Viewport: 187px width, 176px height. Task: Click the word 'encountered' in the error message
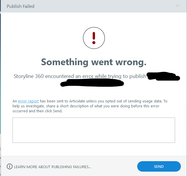coord(59,77)
